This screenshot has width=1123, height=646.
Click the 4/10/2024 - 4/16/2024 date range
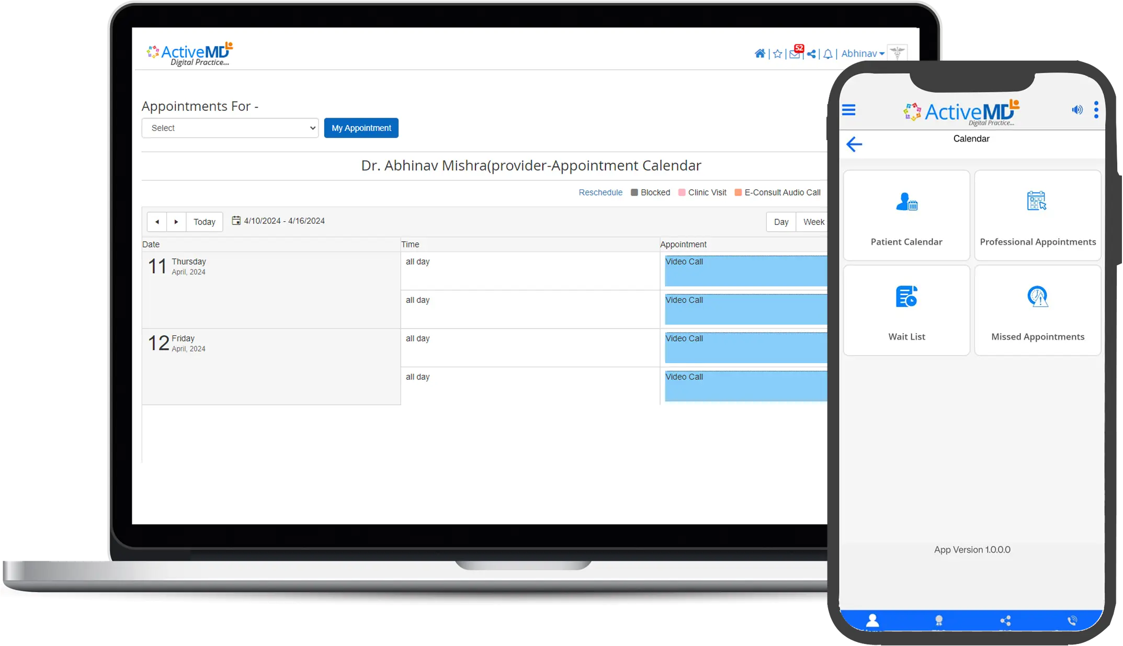pyautogui.click(x=284, y=221)
